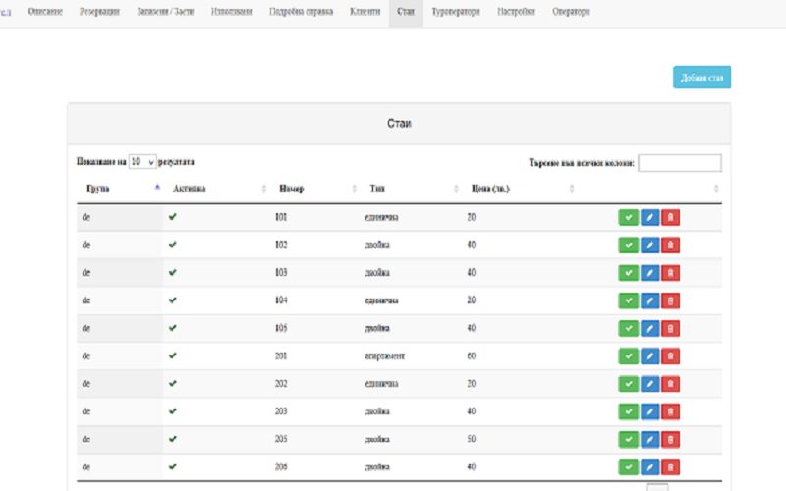
Task: Toggle active status with green check for room 103
Action: tap(628, 273)
